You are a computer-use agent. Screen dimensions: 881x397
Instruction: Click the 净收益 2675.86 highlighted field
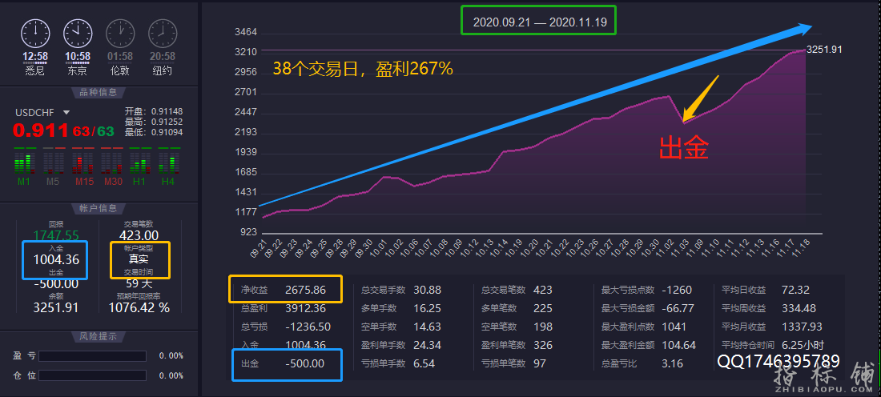tap(285, 290)
